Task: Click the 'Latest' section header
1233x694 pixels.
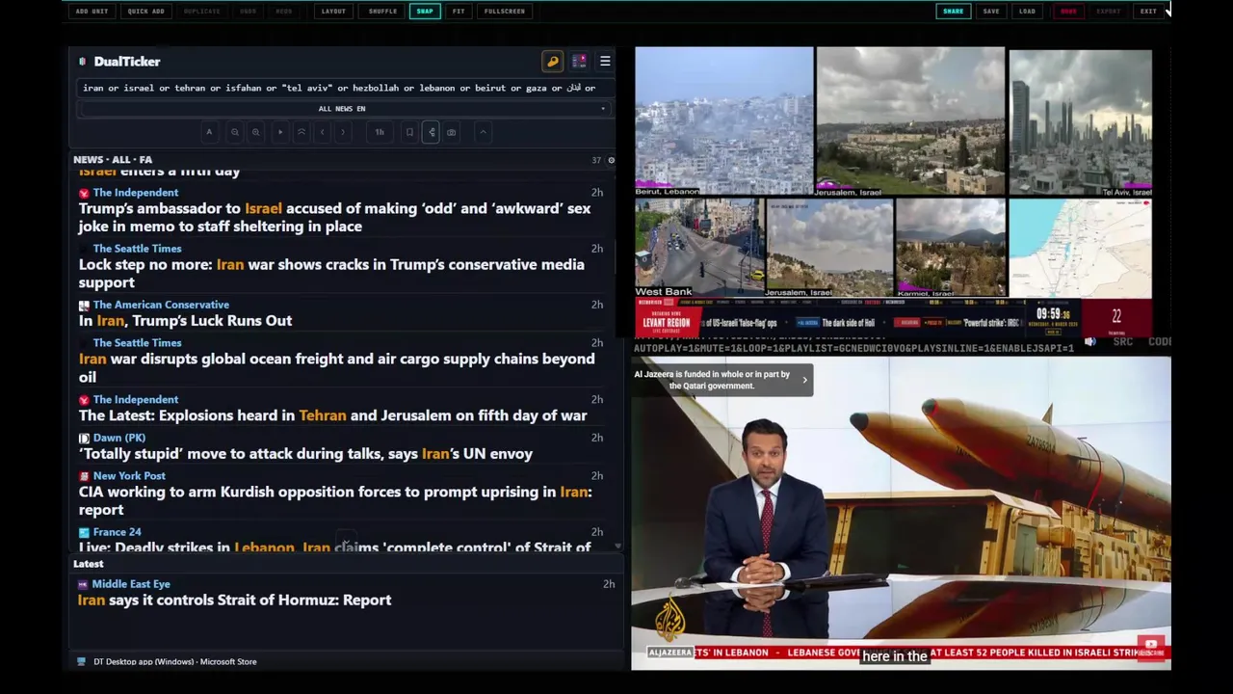Action: [x=88, y=564]
